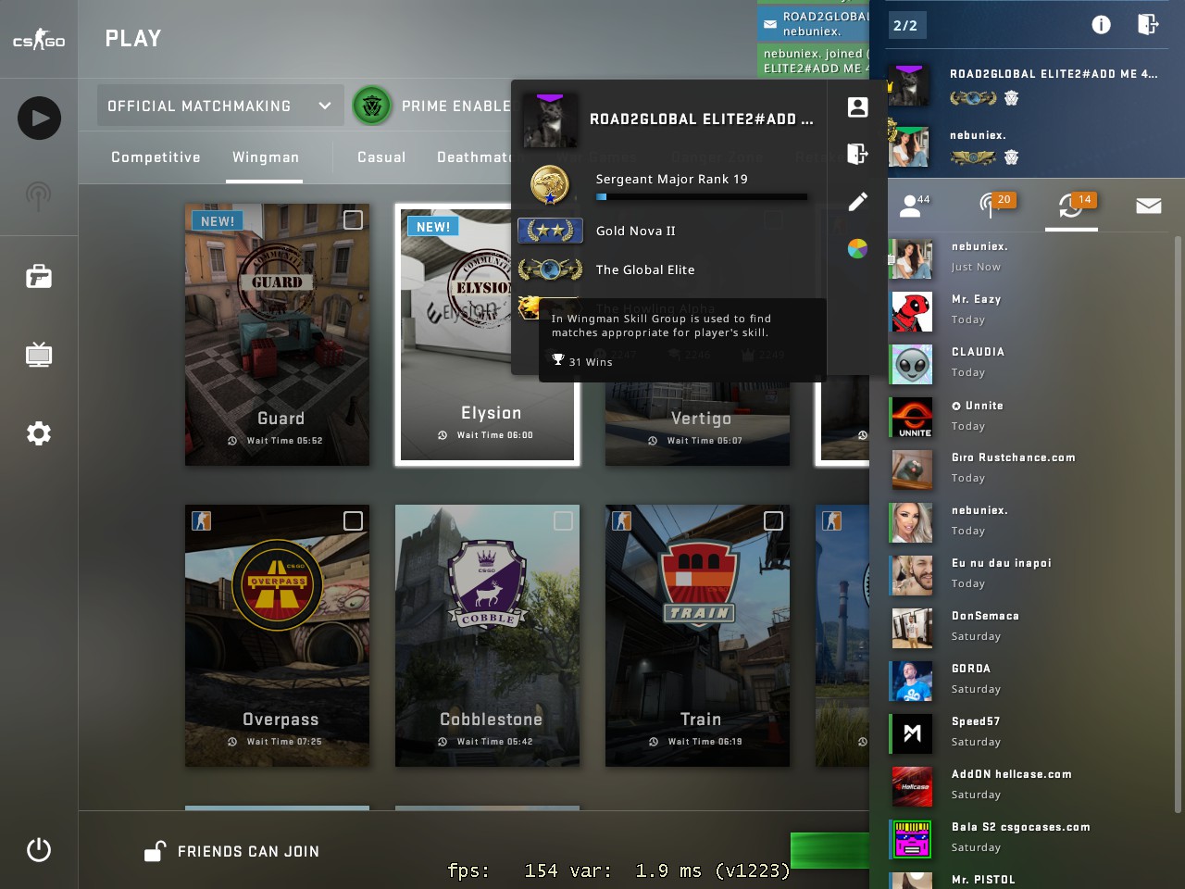1185x889 pixels.
Task: Click the PLAY heading
Action: click(x=133, y=39)
